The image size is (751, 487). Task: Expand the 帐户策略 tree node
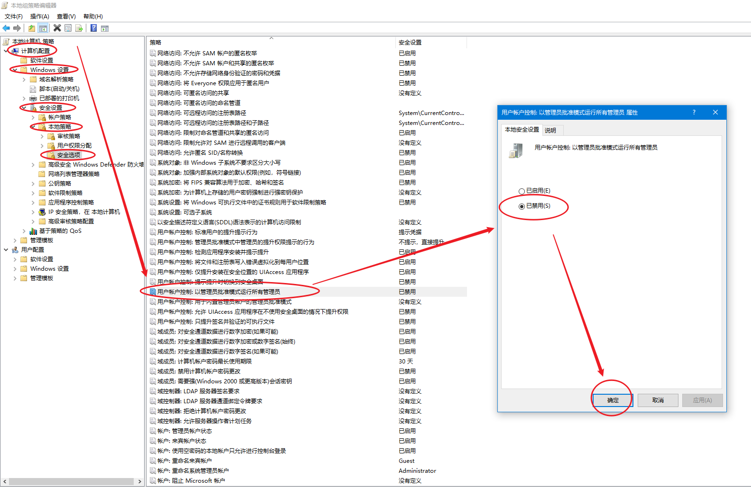coord(33,117)
